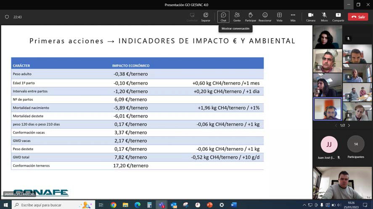Toggle the Cámara on or off
The width and height of the screenshot is (373, 209).
[x=310, y=17]
